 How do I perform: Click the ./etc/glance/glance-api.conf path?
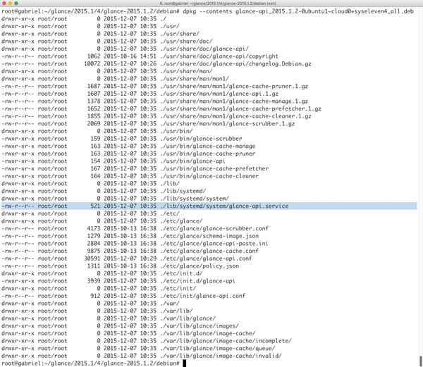pos(206,259)
